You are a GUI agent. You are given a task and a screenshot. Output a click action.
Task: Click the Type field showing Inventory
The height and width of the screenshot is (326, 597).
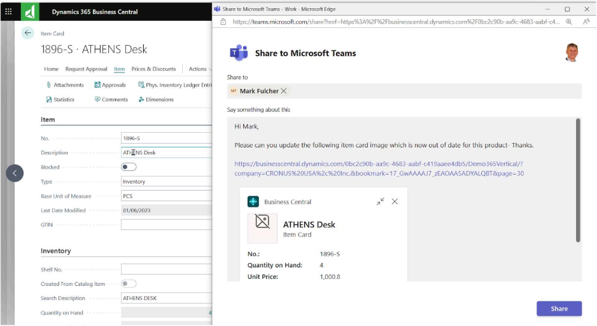pyautogui.click(x=166, y=181)
